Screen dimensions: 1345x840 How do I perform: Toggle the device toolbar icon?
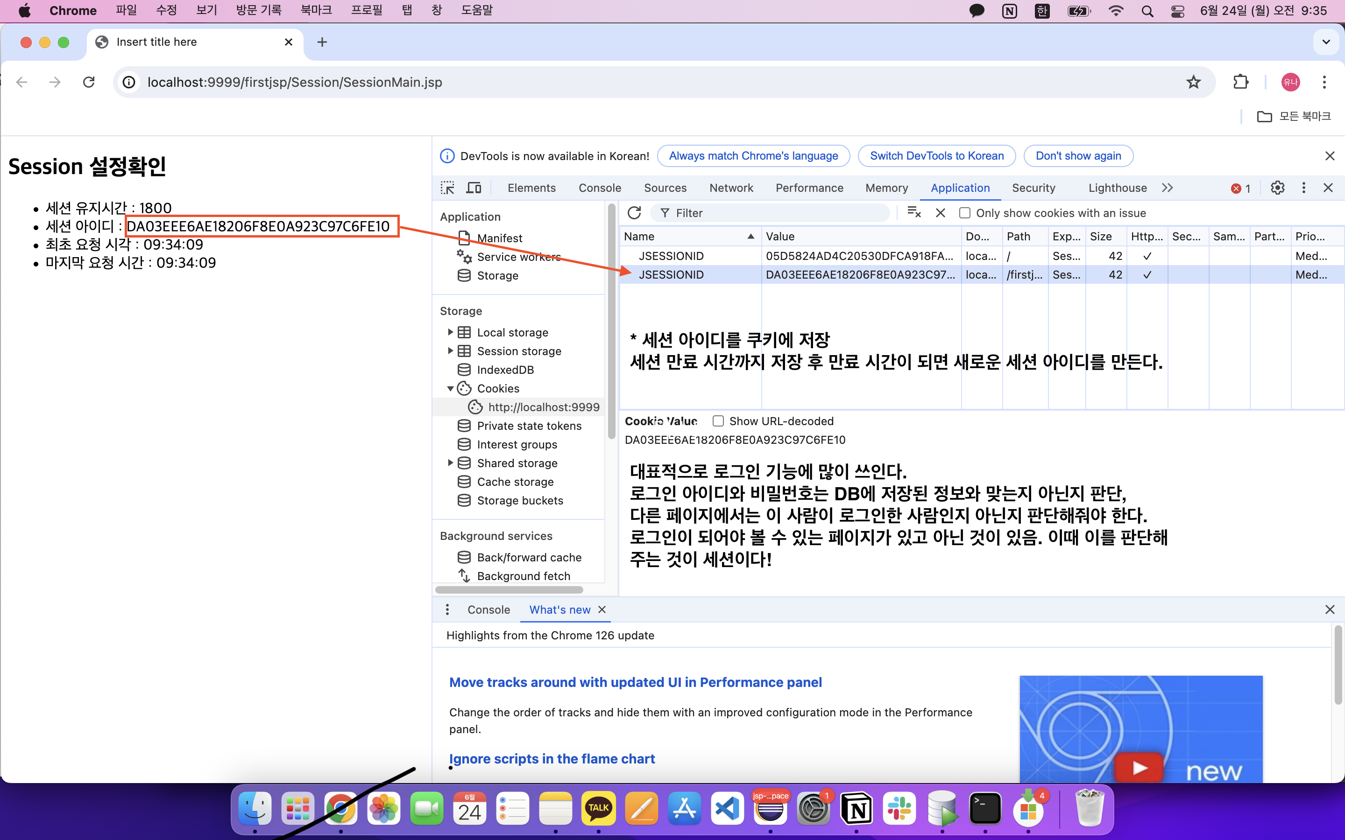(474, 188)
